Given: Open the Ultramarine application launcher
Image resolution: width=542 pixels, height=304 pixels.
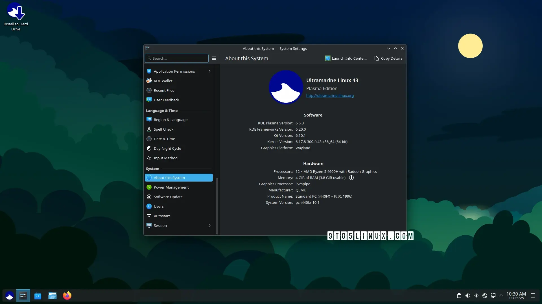Looking at the screenshot, I should (10, 296).
